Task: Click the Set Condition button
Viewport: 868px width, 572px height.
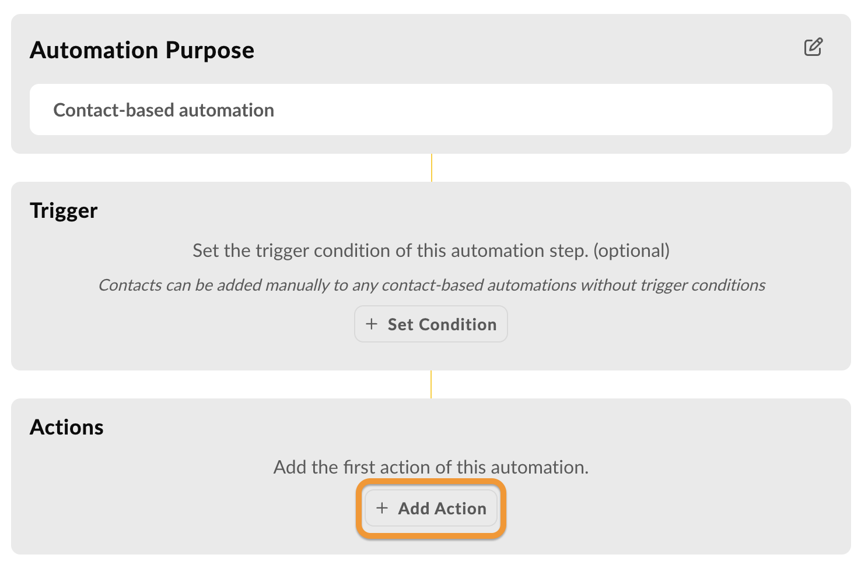Action: pyautogui.click(x=431, y=324)
